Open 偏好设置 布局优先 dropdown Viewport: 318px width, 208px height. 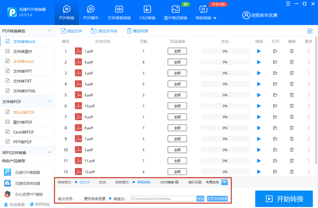(x=216, y=182)
